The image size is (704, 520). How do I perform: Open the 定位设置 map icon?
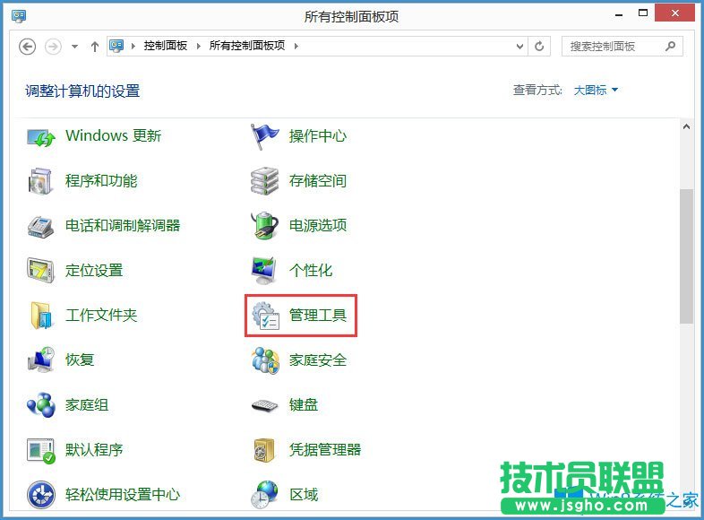(x=40, y=270)
